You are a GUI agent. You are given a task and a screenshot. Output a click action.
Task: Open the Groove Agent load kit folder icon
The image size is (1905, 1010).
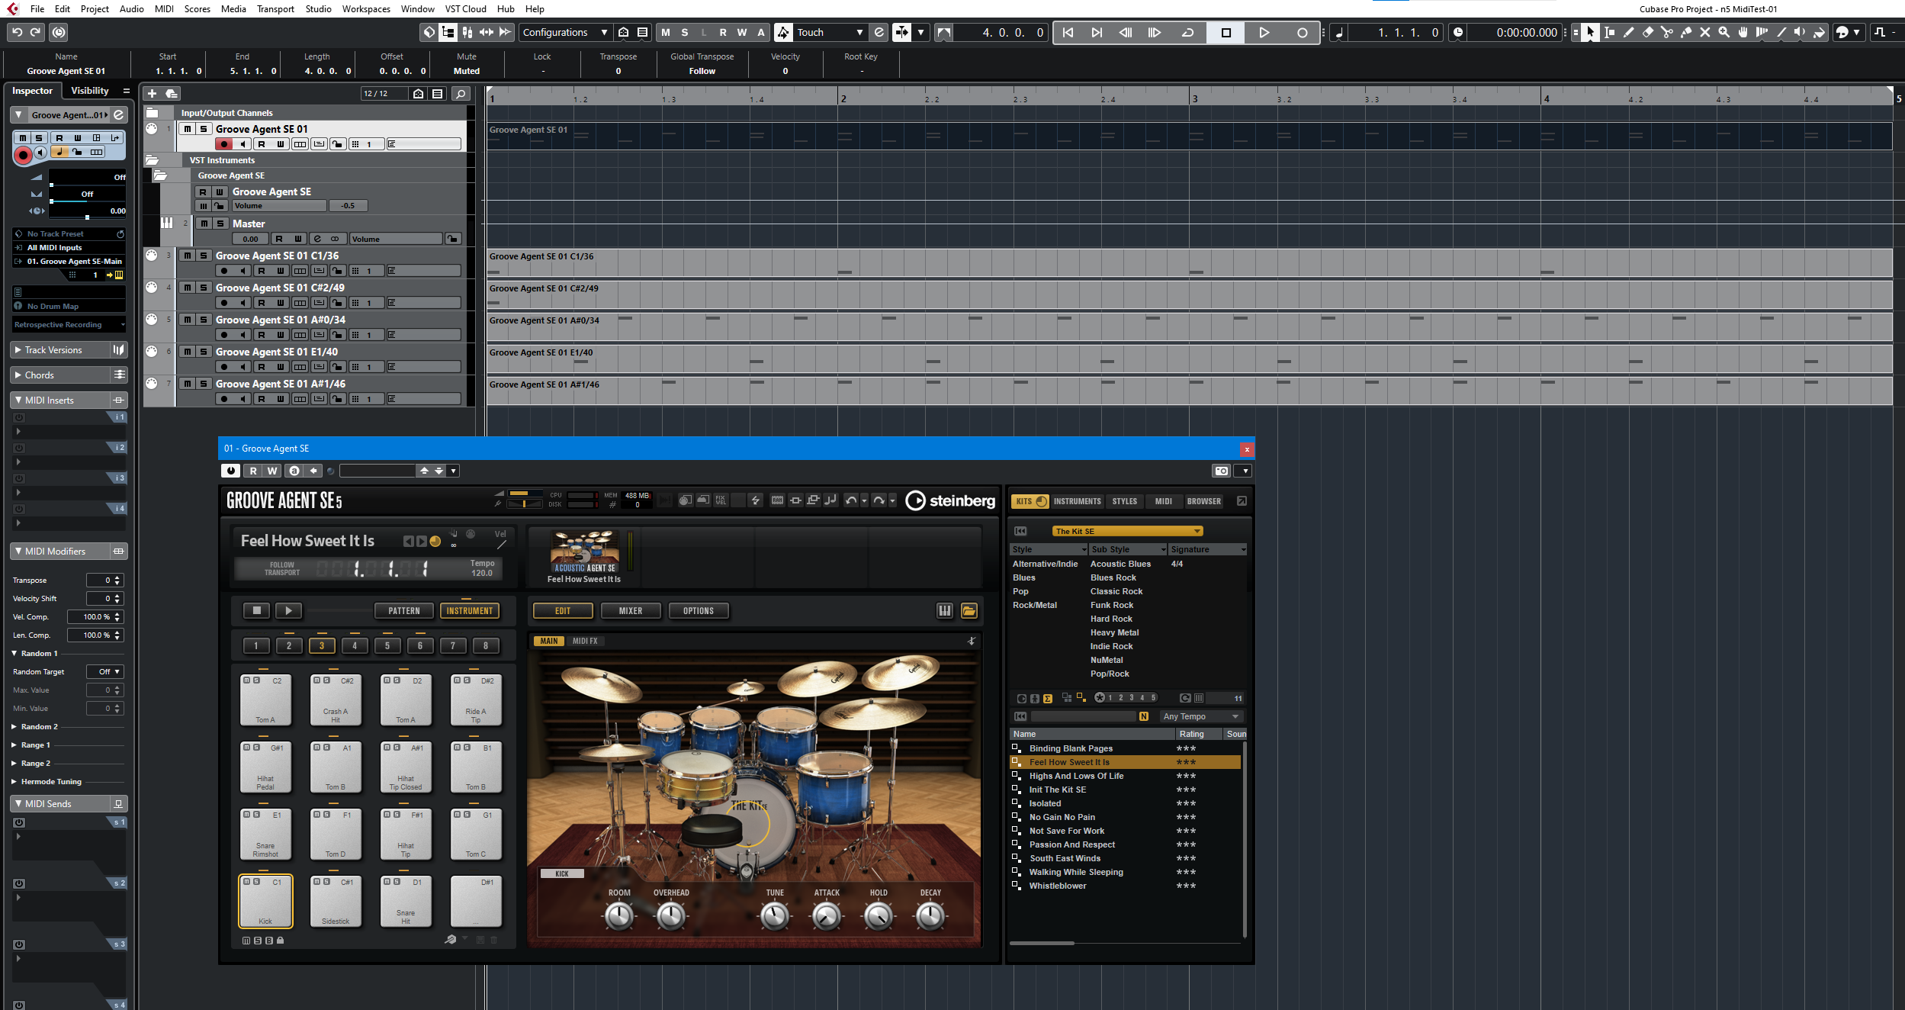969,610
